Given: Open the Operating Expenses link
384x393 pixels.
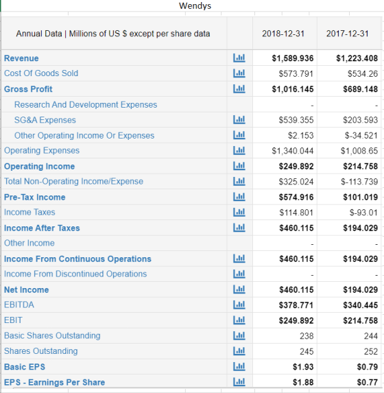Looking at the screenshot, I should click(x=42, y=151).
